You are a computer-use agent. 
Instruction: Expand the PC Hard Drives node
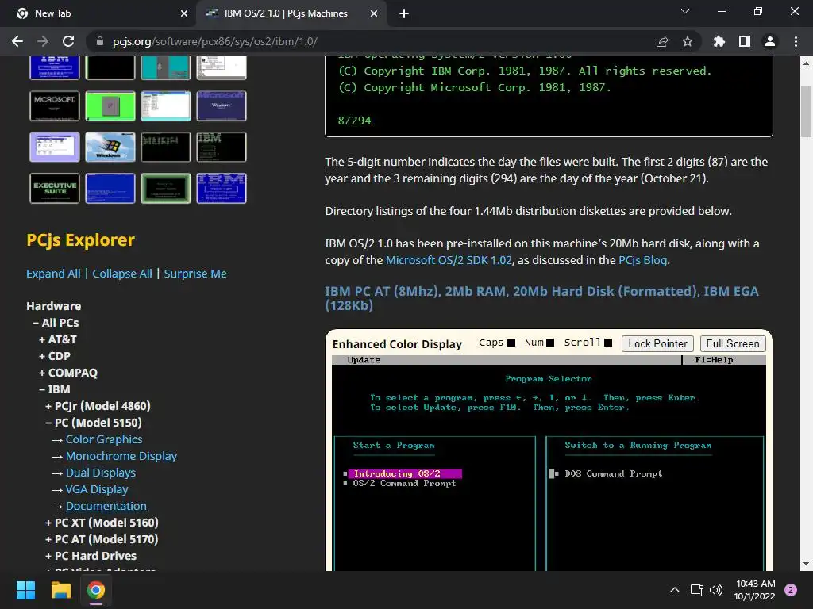[x=91, y=556]
